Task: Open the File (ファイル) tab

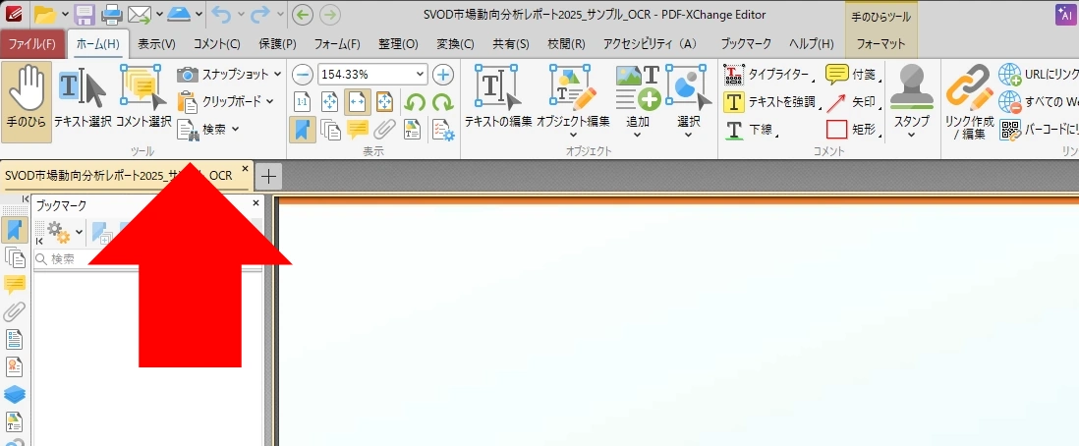Action: [x=32, y=44]
